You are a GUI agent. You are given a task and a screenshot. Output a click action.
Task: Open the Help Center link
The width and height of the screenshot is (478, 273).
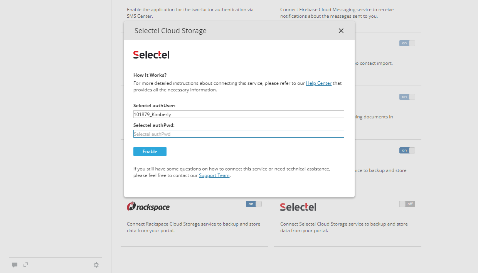319,83
